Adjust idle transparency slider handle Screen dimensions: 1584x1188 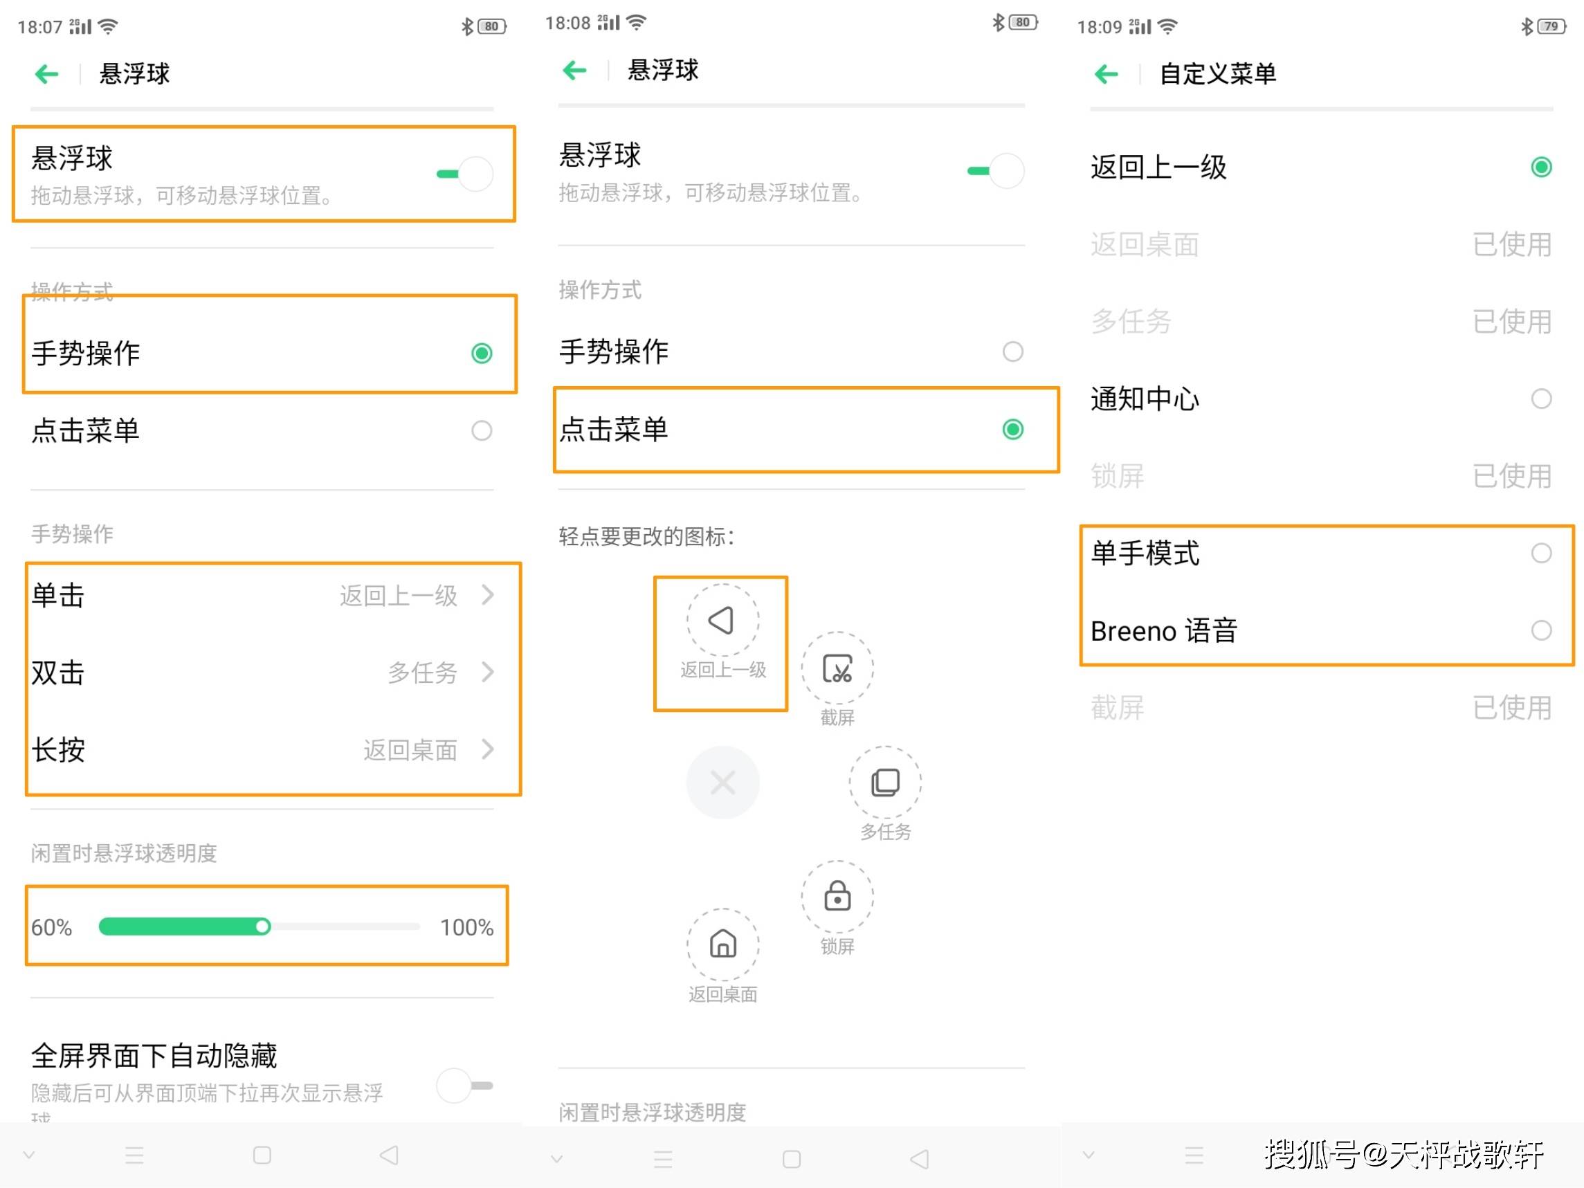click(263, 926)
